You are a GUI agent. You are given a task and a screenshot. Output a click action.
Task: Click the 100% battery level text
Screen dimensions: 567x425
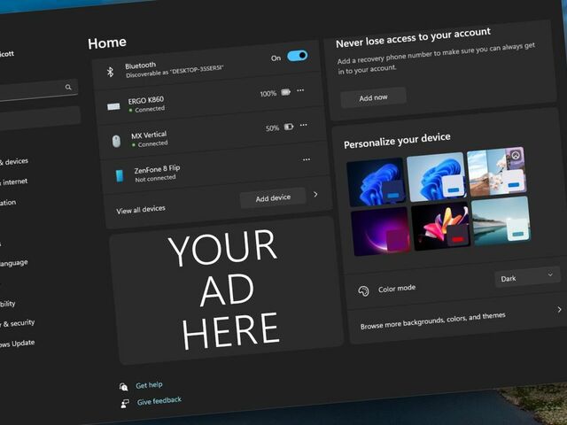(268, 94)
